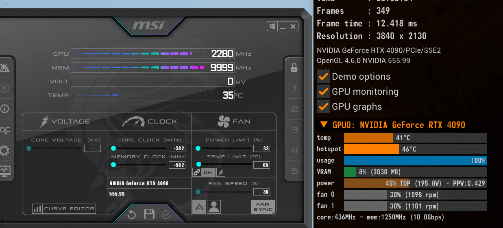Viewport: 503px width, 228px height.
Task: Click the VRAM bar showing 8% (2030 MB)
Action: [x=415, y=172]
